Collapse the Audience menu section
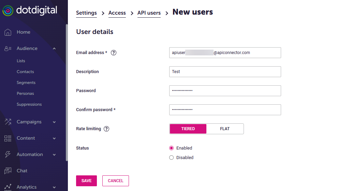The width and height of the screenshot is (364, 191). coord(54,49)
